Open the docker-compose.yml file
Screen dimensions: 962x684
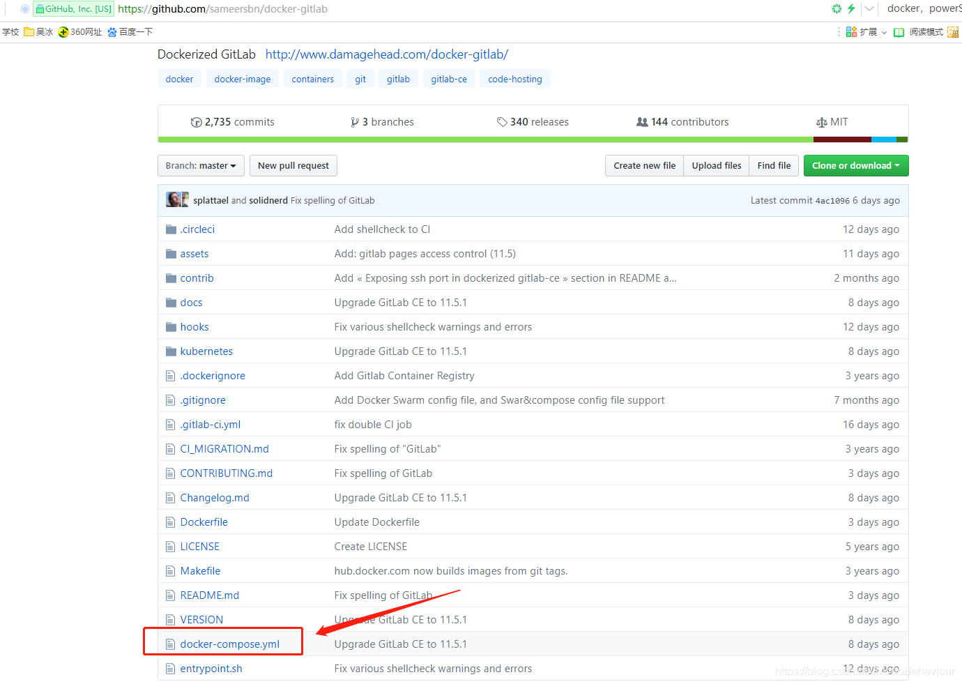230,644
